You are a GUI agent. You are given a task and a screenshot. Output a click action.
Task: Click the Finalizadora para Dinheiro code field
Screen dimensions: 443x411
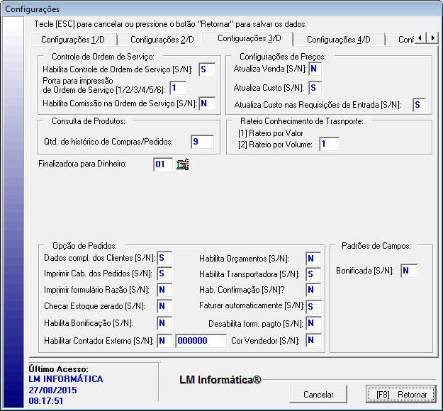click(162, 164)
